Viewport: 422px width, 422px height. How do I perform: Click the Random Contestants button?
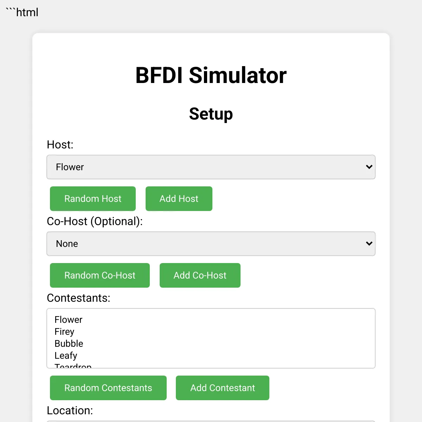tap(108, 388)
